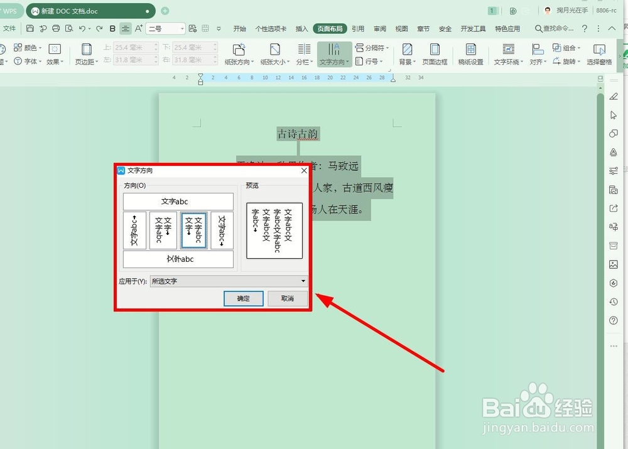Click the cursor select icon in sidebar
The width and height of the screenshot is (628, 449).
(x=613, y=116)
